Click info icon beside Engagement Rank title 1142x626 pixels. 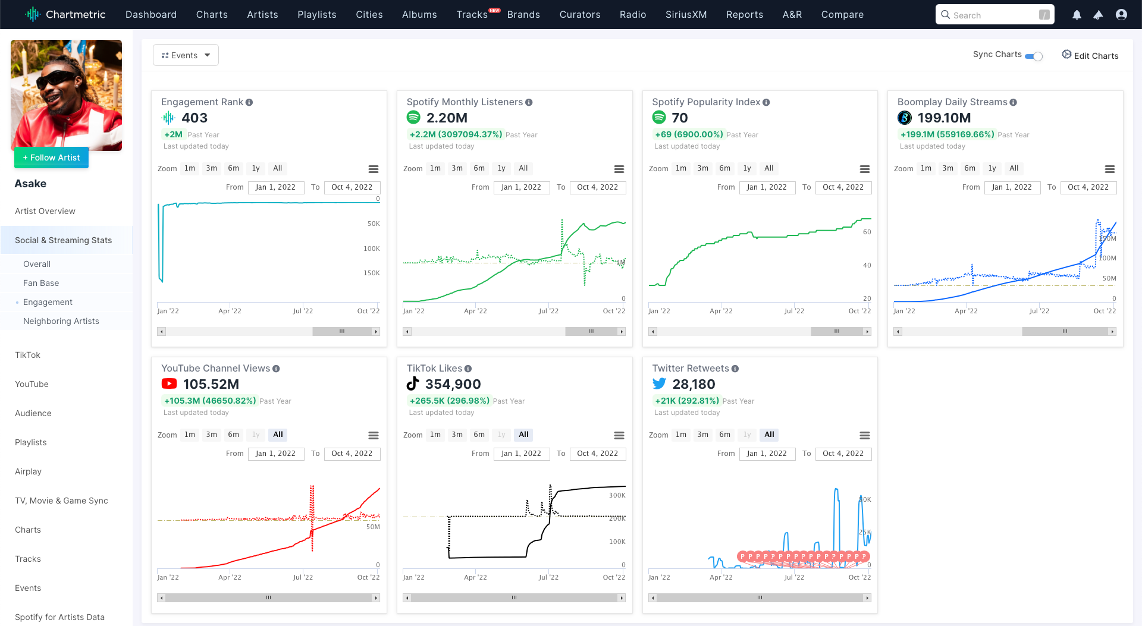click(249, 102)
